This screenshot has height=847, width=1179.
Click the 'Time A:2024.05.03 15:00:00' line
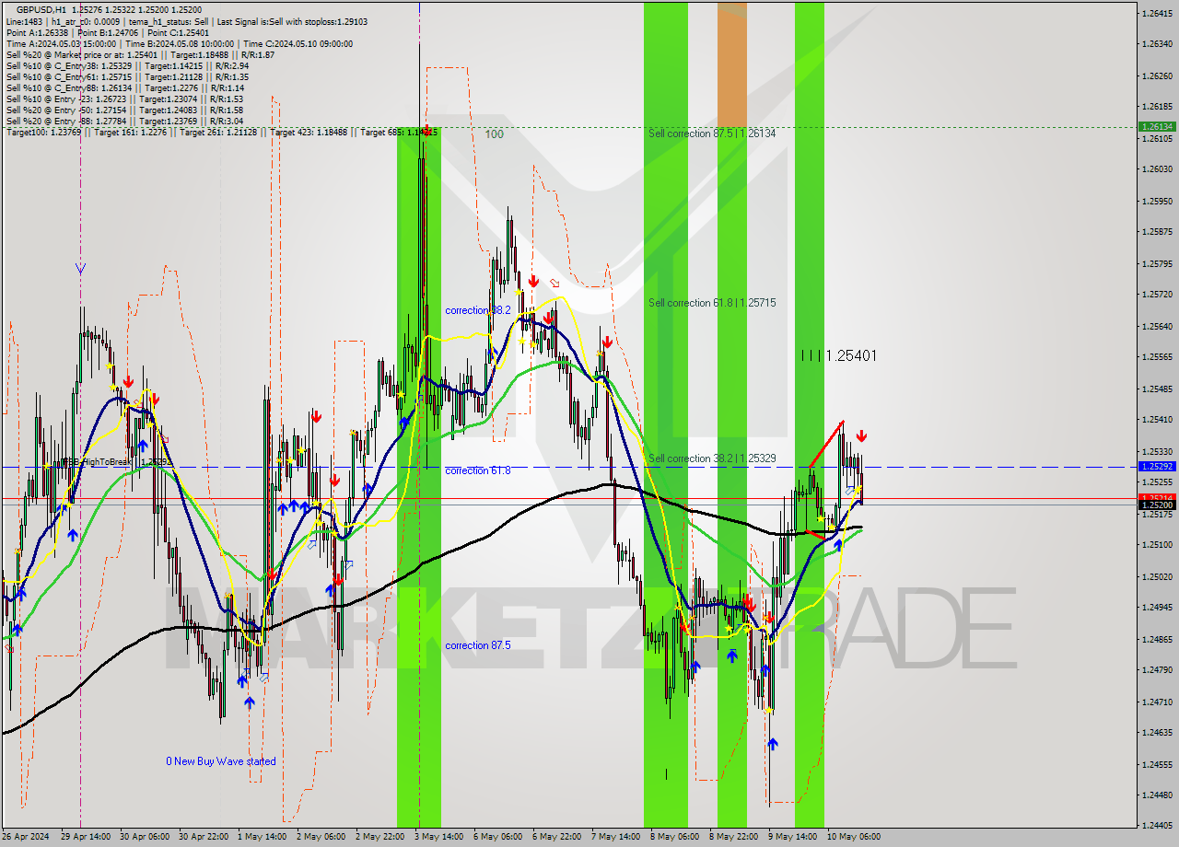[x=179, y=43]
